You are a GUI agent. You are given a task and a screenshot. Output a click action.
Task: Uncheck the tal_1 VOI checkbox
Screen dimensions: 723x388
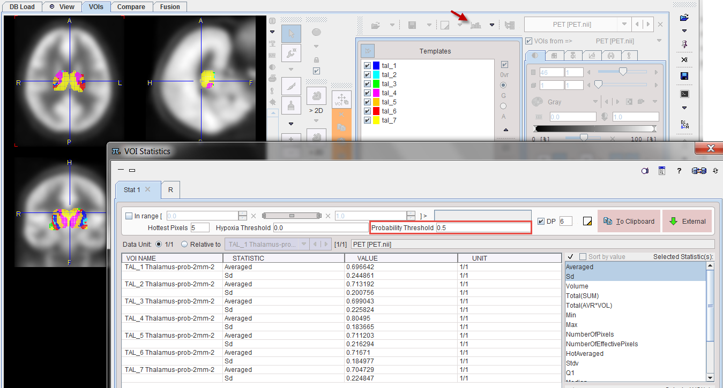coord(367,66)
